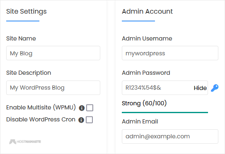Click the Admin Email label

tap(140, 121)
